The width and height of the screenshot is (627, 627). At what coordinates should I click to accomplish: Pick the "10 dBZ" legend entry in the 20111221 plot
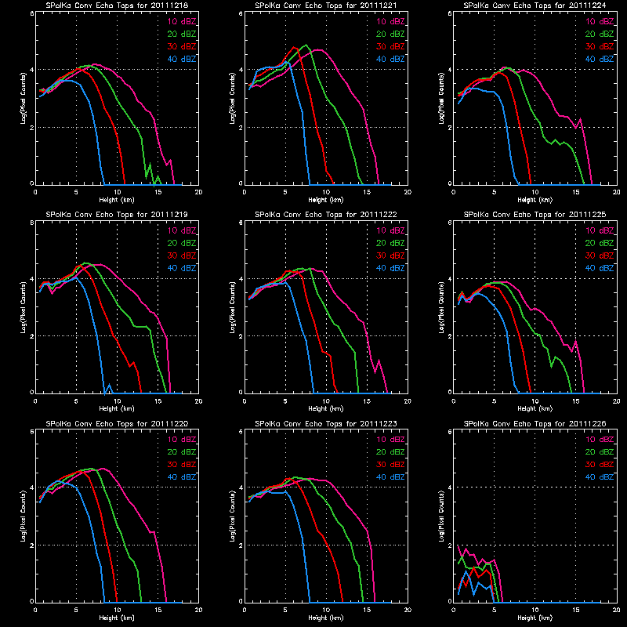coord(390,22)
